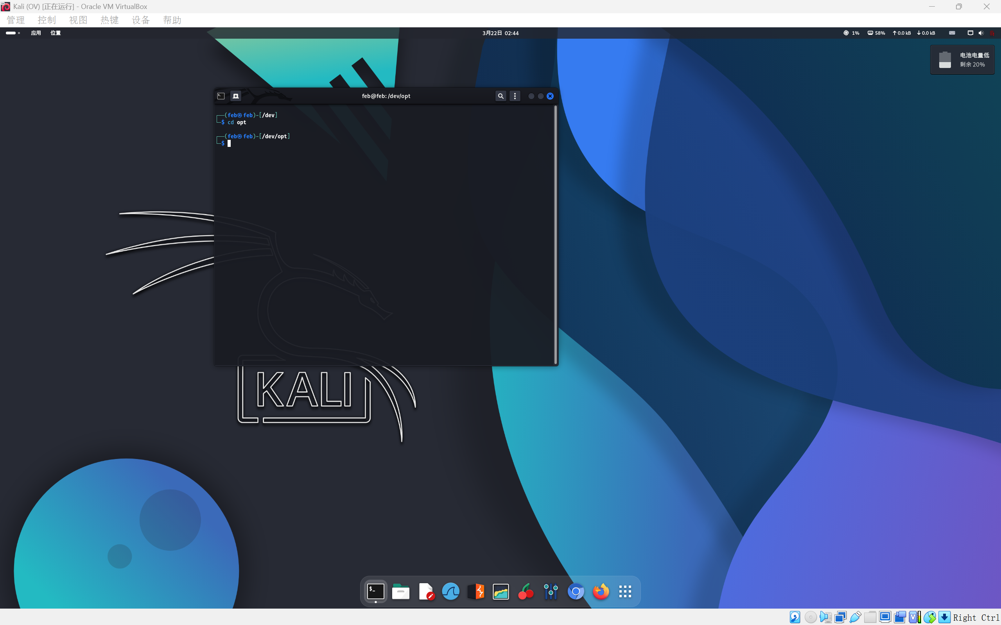
Task: Open the 应用 applications menu
Action: tap(36, 33)
